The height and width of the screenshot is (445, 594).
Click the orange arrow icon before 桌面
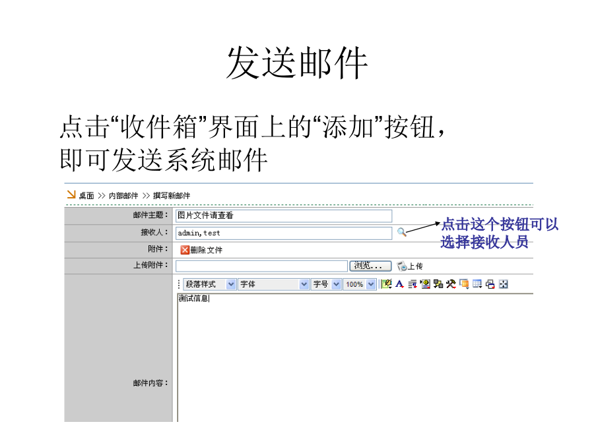tap(71, 194)
